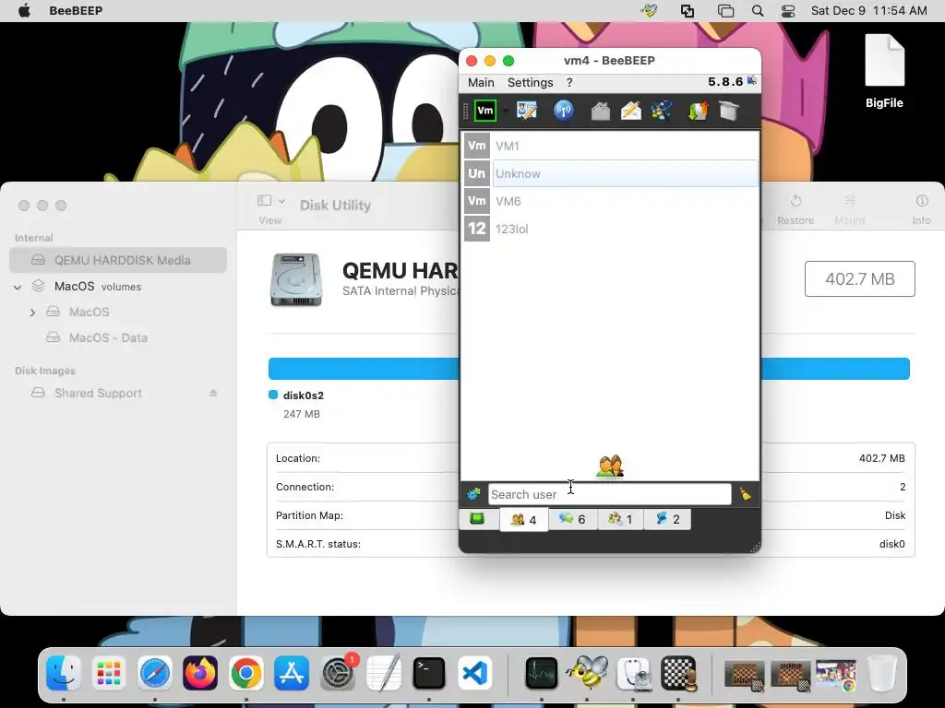The image size is (945, 708).
Task: Click the blue broadcast antenna icon
Action: pos(564,111)
